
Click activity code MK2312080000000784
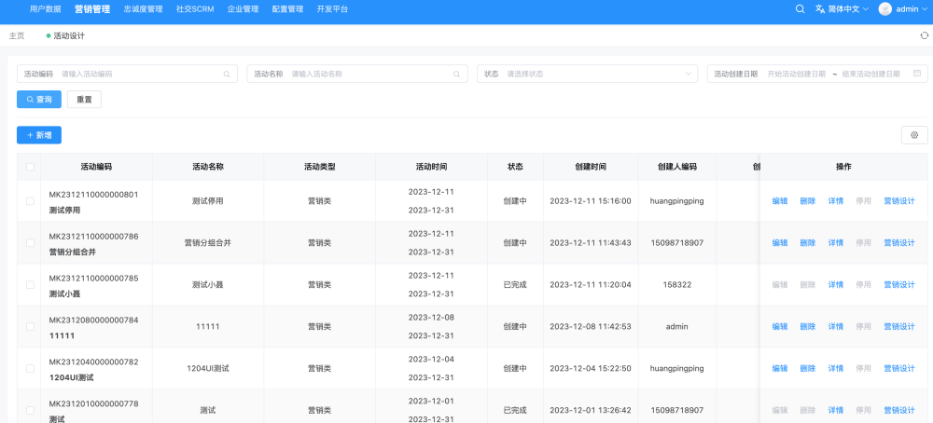(94, 321)
